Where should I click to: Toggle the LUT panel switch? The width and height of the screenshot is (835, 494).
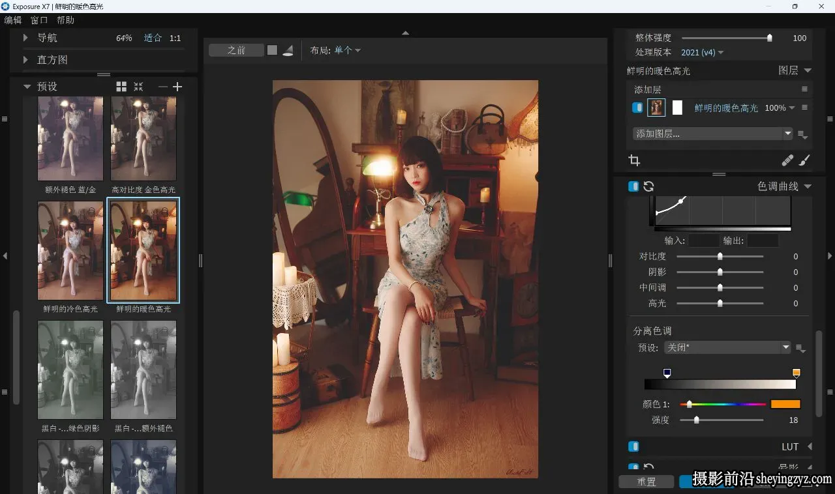click(x=633, y=446)
